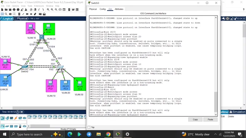The height and width of the screenshot is (138, 246).
Task: Select Multilayer Switch1 in the topology
Action: [42, 37]
